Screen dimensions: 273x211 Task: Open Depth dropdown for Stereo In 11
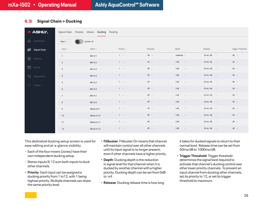click(x=181, y=122)
